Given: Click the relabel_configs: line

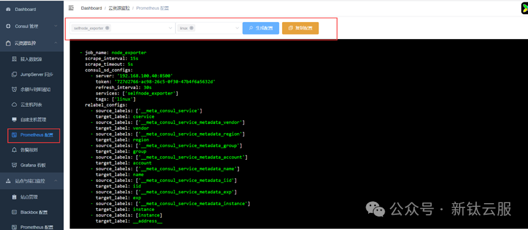Looking at the screenshot, I should tap(106, 105).
